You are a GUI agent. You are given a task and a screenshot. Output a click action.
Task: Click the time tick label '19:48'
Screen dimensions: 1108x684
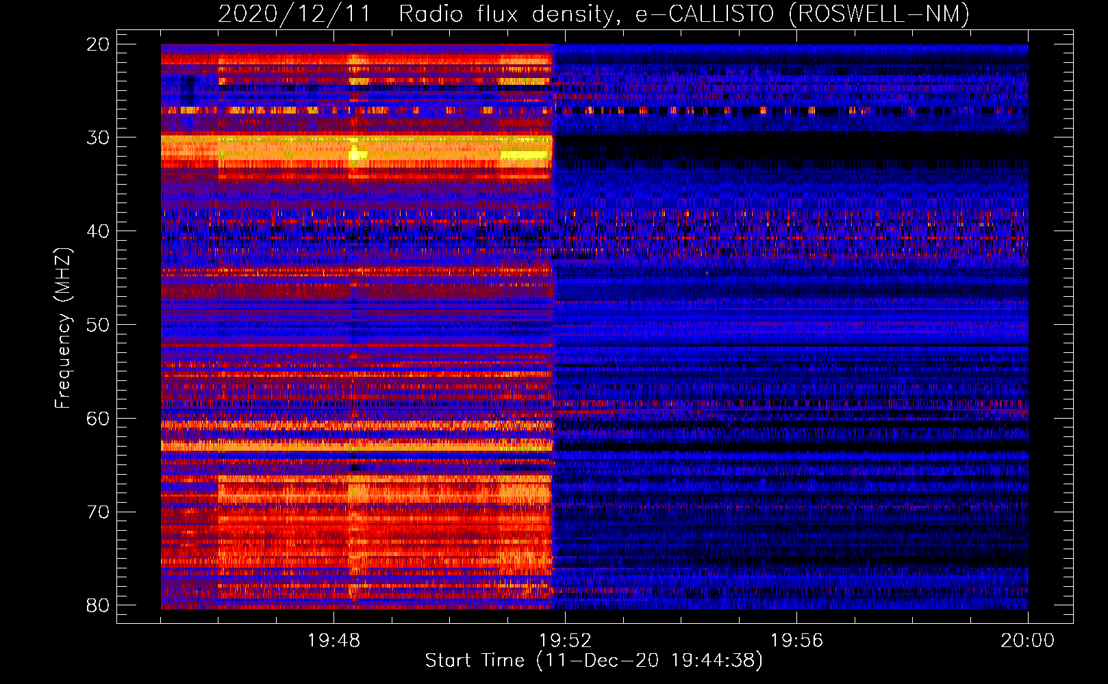(333, 641)
